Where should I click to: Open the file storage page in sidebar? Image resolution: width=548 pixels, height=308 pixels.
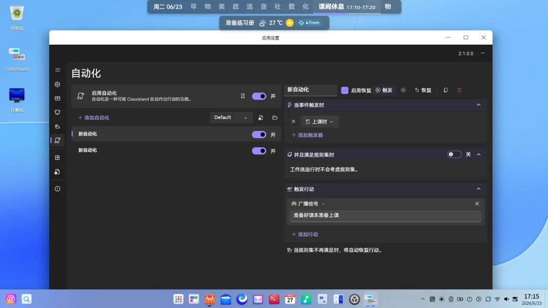pos(58,172)
